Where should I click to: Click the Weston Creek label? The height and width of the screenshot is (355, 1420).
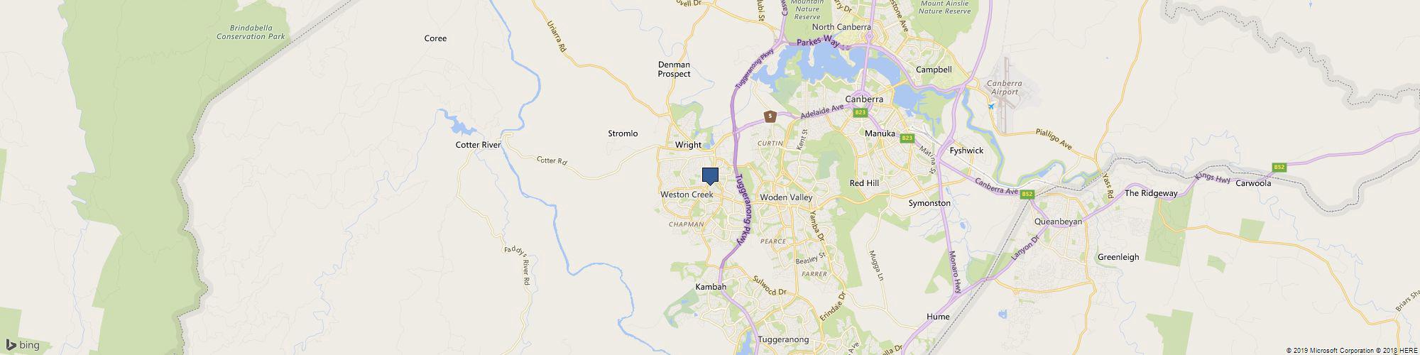[x=687, y=194]
